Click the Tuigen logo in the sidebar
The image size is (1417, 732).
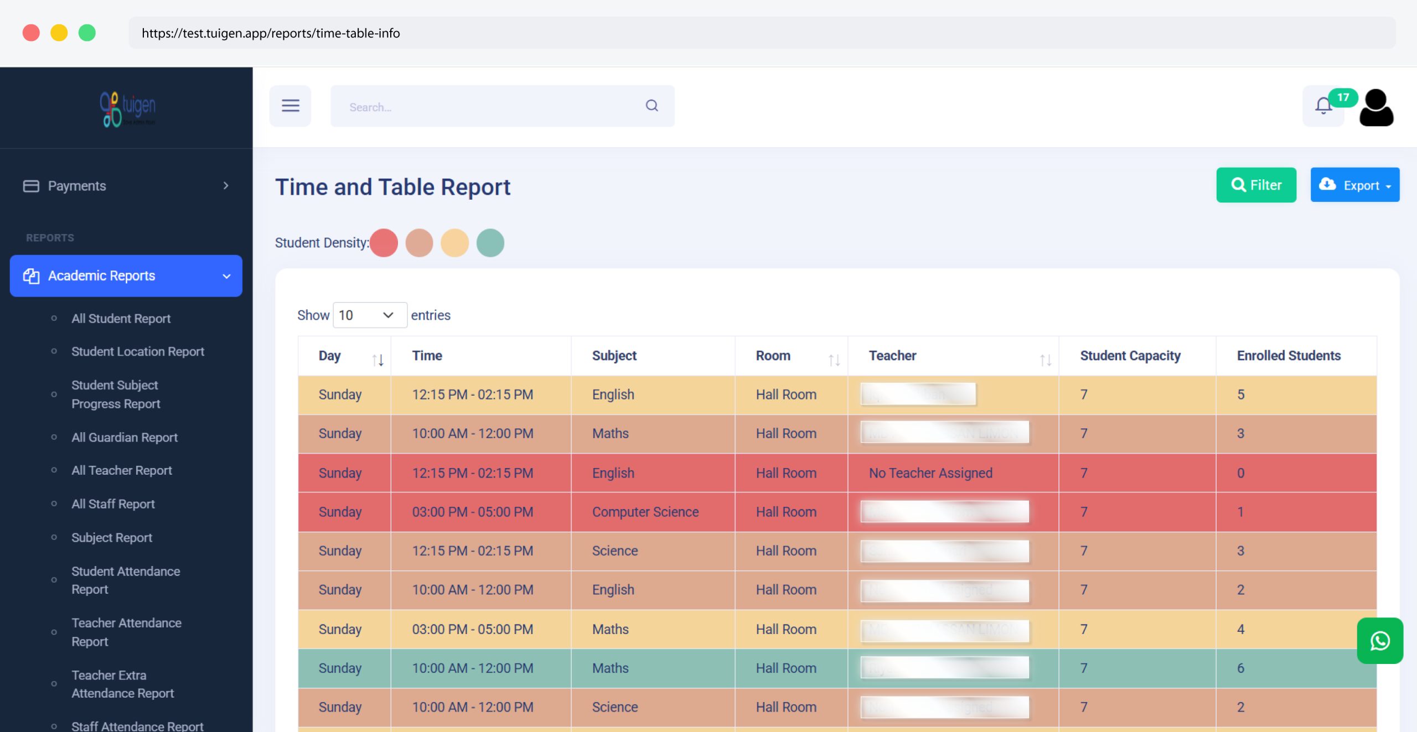tap(126, 108)
